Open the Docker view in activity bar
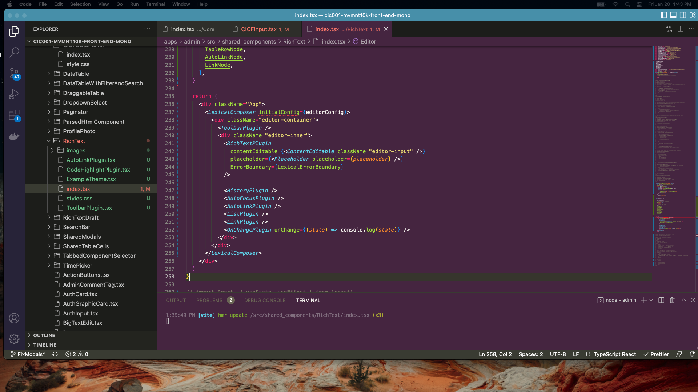Image resolution: width=698 pixels, height=392 pixels. [14, 136]
